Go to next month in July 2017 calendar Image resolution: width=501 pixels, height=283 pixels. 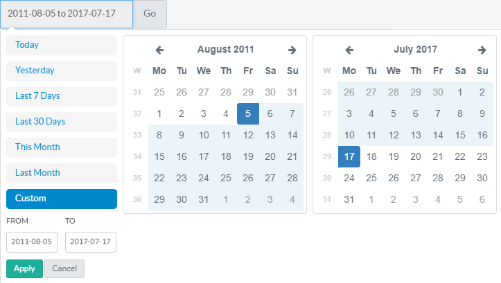pyautogui.click(x=482, y=50)
